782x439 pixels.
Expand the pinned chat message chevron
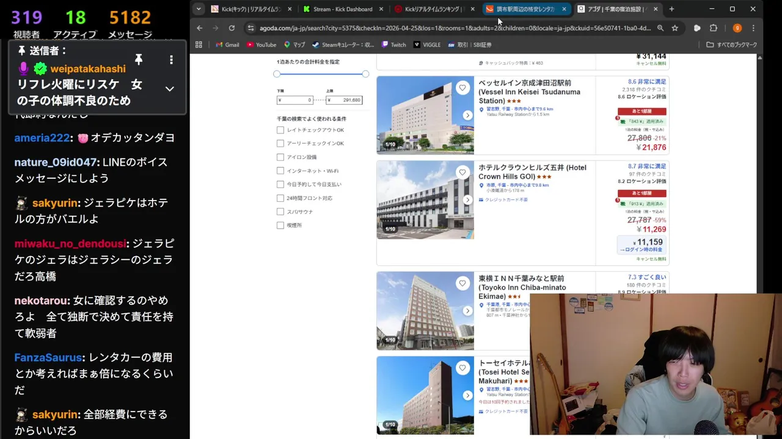[170, 88]
